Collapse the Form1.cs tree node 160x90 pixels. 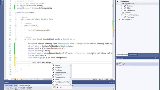120,13
